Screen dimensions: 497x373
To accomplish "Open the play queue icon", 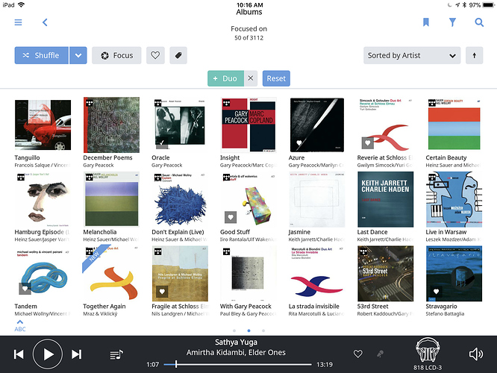I will 116,354.
